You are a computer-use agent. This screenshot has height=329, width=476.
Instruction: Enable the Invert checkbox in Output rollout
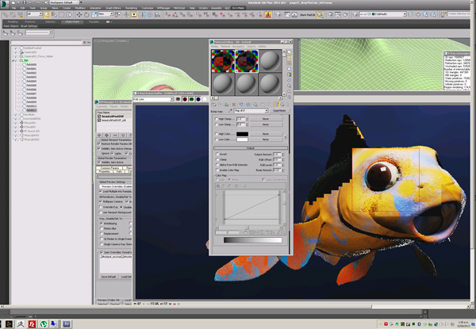(x=216, y=155)
